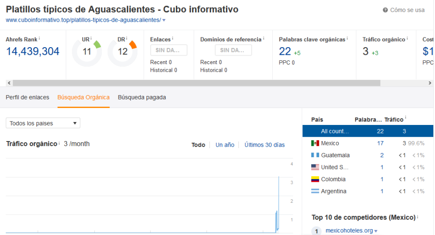Viewport: 435px width, 235px height.
Task: Open the www.cuboinformativo.top page URL link
Action: [83, 20]
